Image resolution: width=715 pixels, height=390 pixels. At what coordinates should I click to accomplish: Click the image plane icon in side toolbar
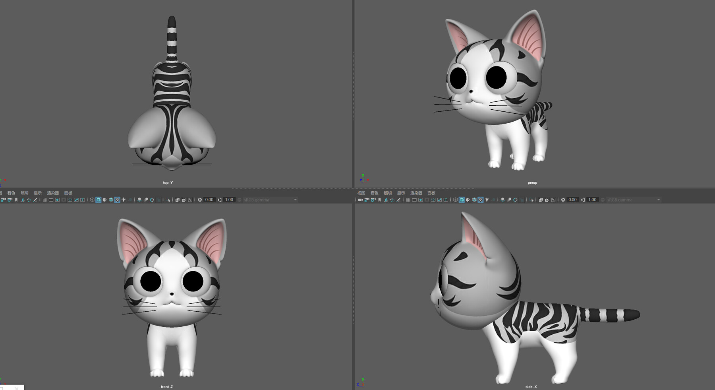386,200
